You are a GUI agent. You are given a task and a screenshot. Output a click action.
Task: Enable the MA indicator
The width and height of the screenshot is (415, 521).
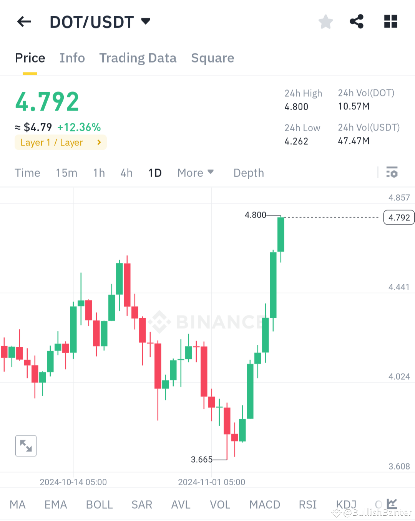[18, 504]
